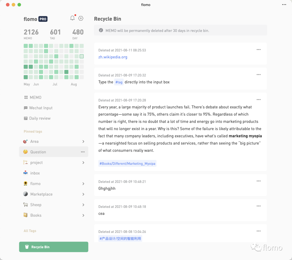Open options for the Ghghgjhh memo
The image size is (292, 260).
click(259, 181)
